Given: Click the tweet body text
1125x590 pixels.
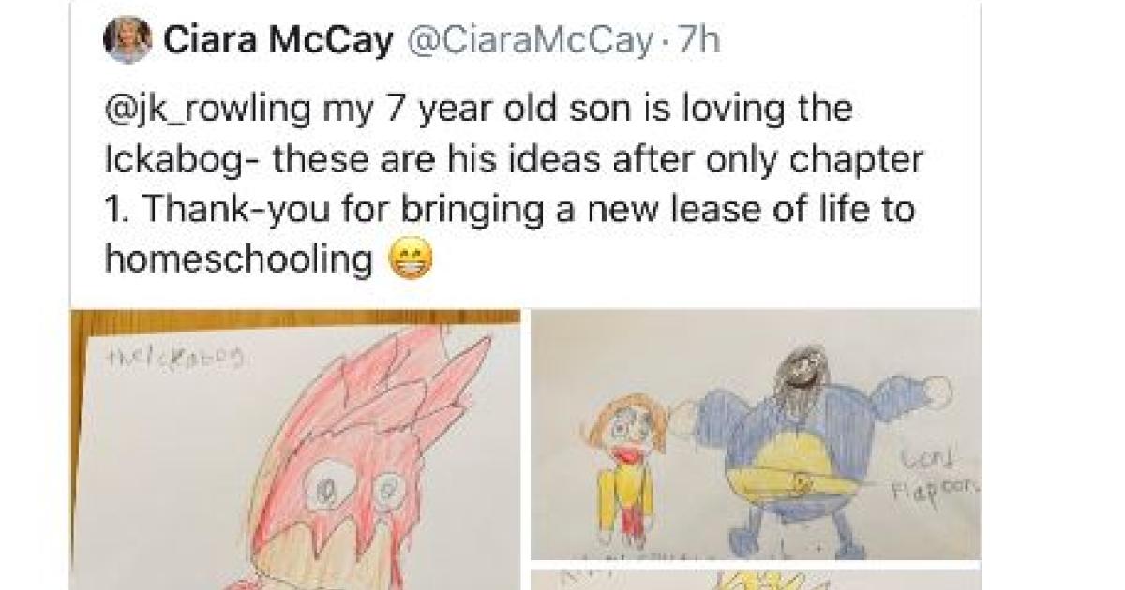Looking at the screenshot, I should (x=509, y=186).
